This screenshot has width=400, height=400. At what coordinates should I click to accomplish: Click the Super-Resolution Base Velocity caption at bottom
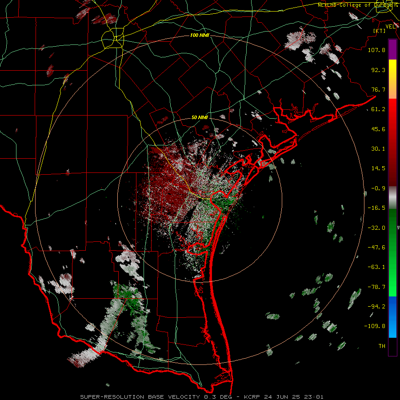click(x=202, y=397)
